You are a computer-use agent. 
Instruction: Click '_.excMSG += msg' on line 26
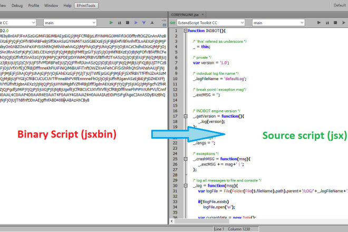tap(221, 165)
